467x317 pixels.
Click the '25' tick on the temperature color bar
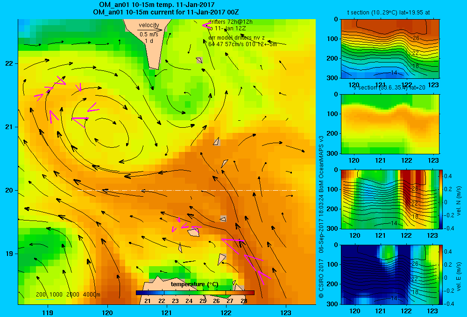point(203,301)
